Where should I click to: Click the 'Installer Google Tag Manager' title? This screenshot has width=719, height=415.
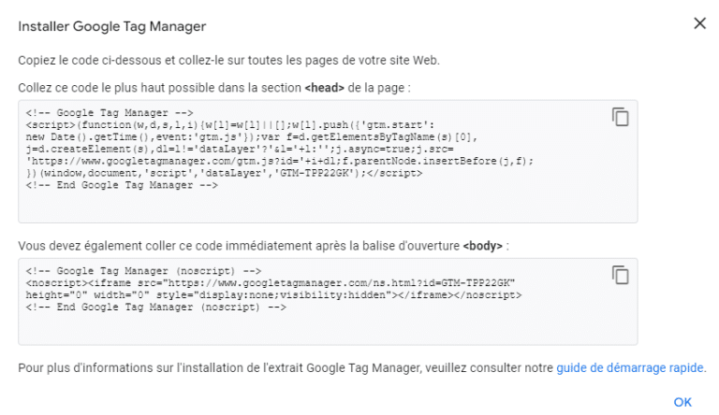coord(112,26)
